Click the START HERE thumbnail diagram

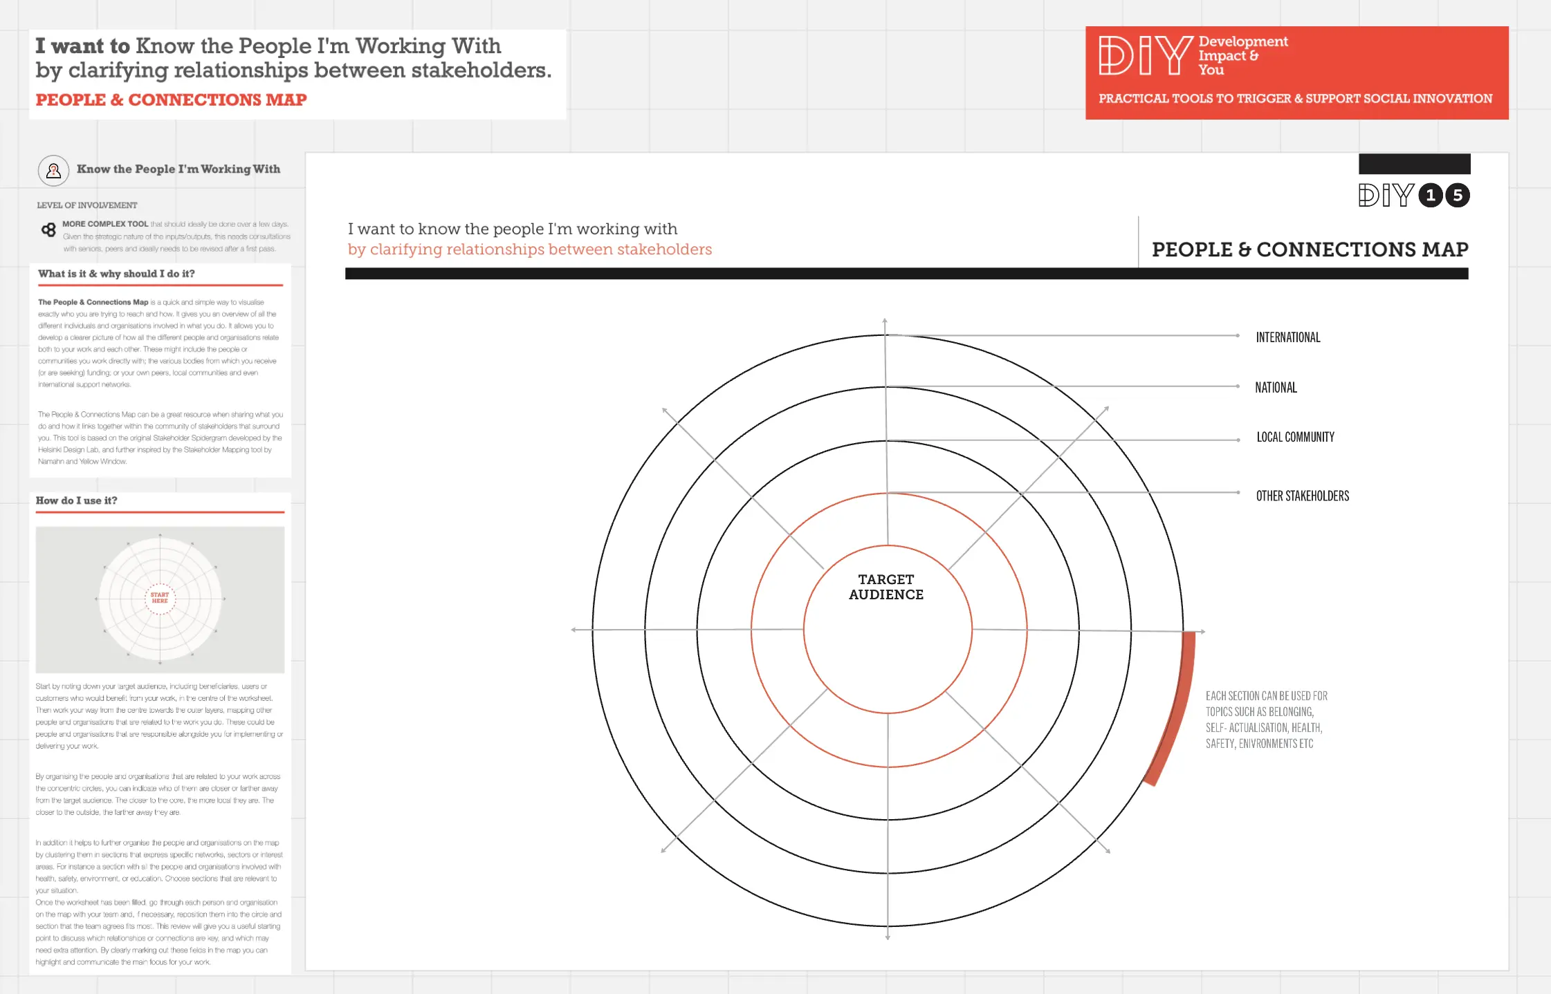[160, 599]
